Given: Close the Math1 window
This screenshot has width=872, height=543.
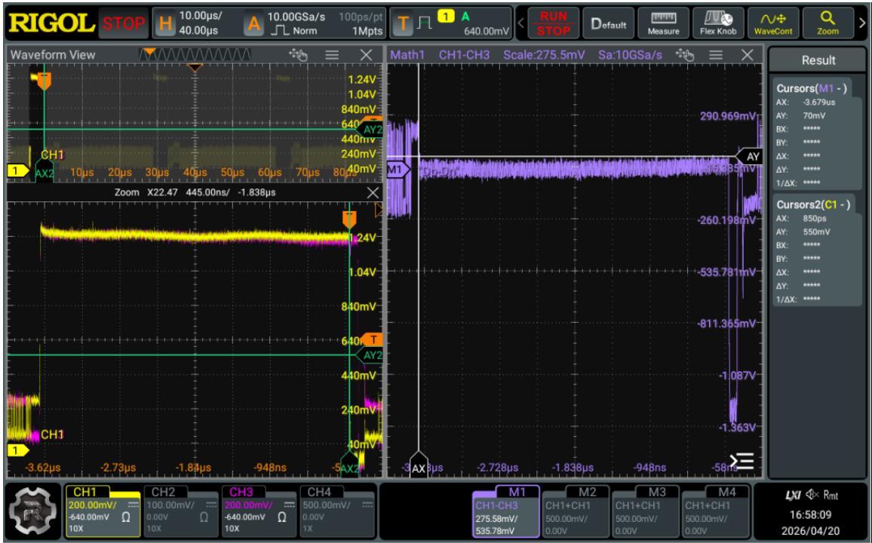Looking at the screenshot, I should [748, 54].
